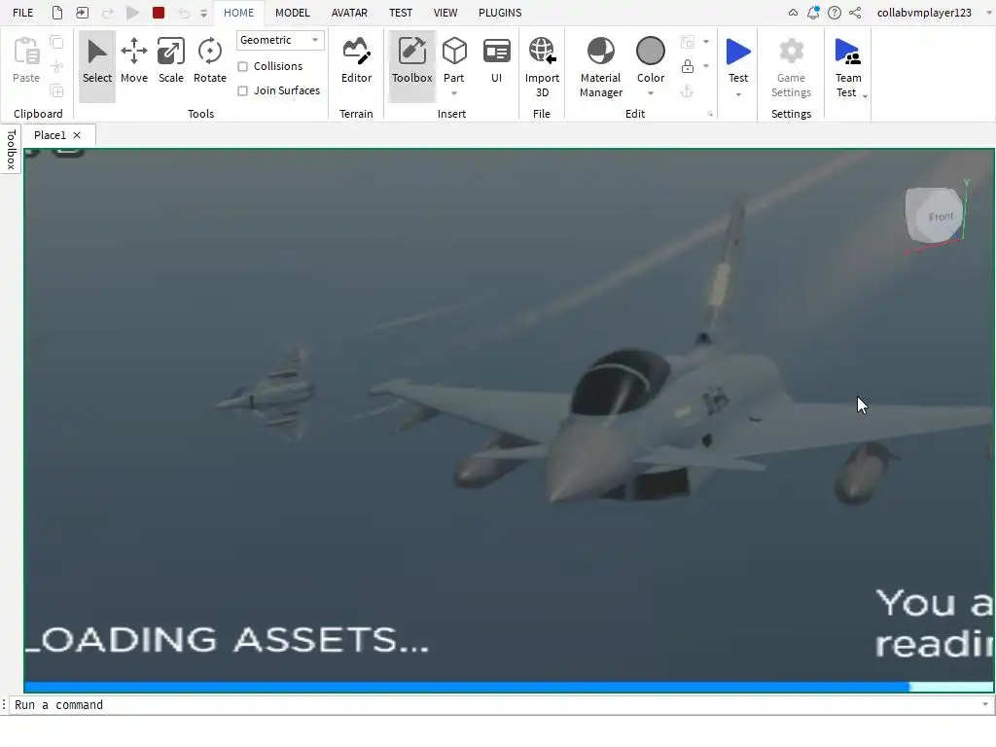
Task: Click the New file icon
Action: click(57, 13)
